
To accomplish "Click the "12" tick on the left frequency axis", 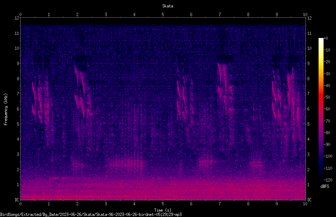I will [x=17, y=18].
